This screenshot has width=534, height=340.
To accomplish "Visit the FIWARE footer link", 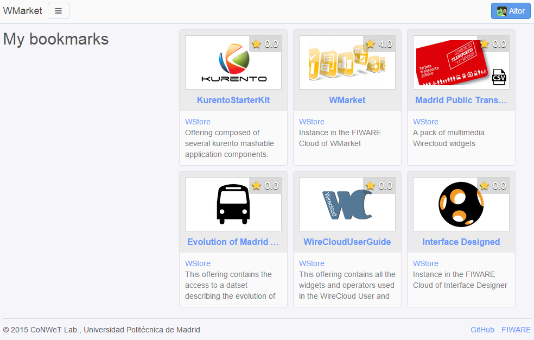I will (x=516, y=330).
